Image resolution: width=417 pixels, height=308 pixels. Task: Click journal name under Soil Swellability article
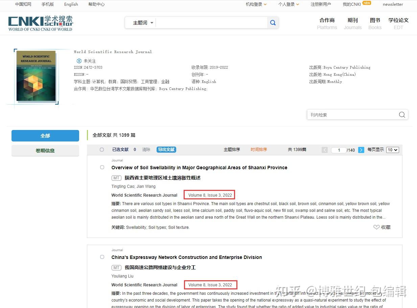point(144,195)
